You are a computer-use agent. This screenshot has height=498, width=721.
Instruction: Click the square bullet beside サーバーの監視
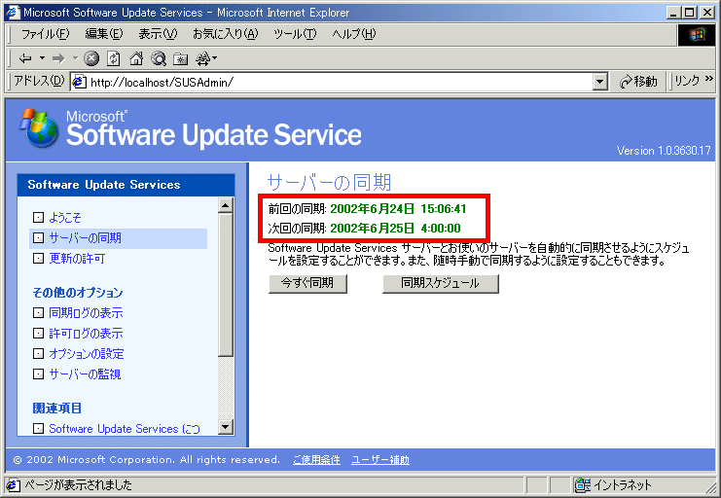[39, 373]
